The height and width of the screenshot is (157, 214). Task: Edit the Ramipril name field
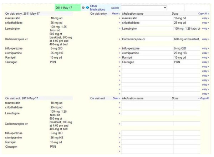pyautogui.click(x=147, y=57)
